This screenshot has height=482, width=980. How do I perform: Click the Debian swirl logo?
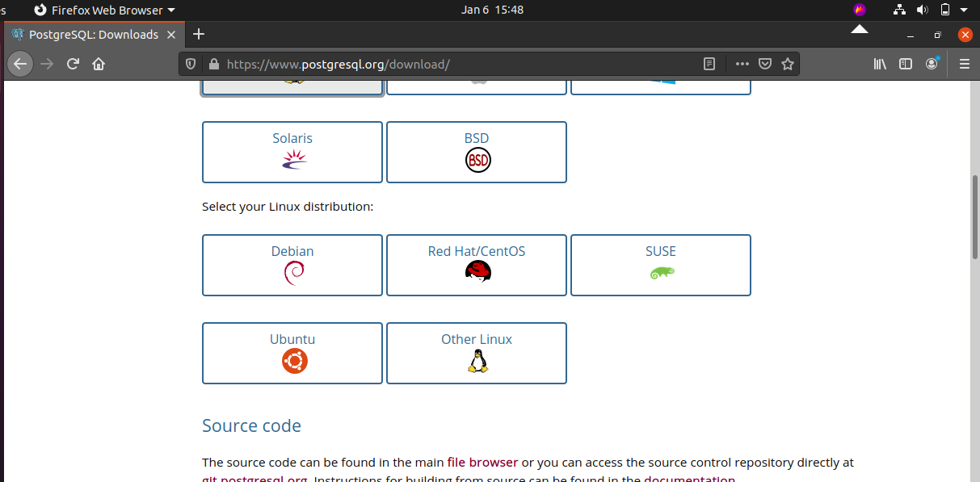(294, 274)
